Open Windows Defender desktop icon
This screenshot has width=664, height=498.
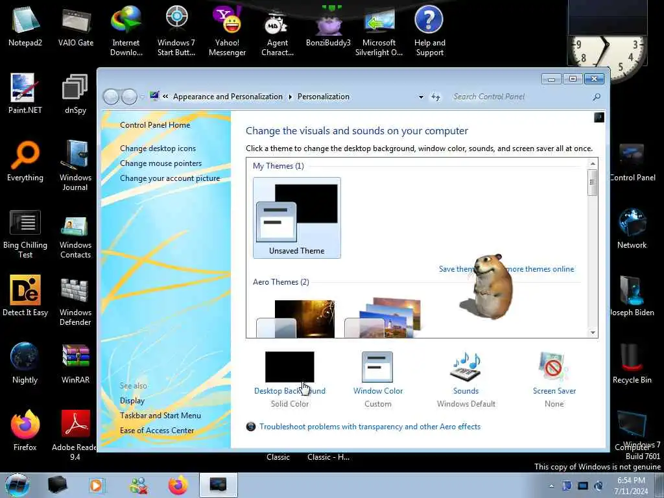tap(75, 302)
